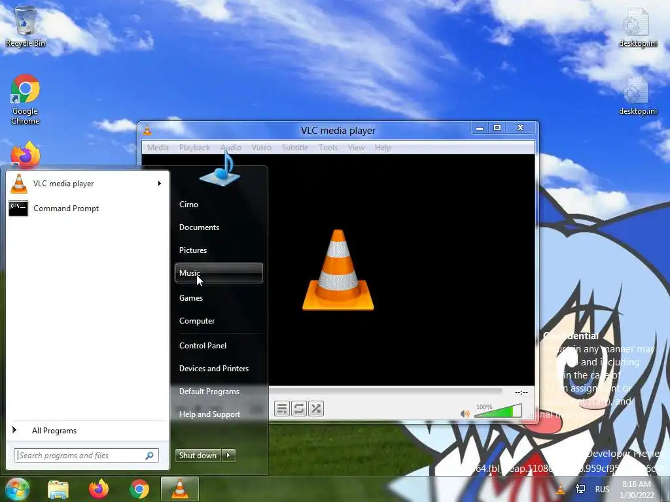Image resolution: width=670 pixels, height=502 pixels.
Task: Open Windows Explorer from taskbar
Action: pyautogui.click(x=58, y=489)
